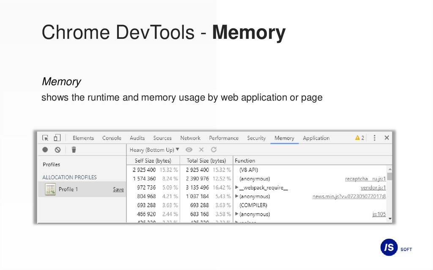Click the trash can collect garbage icon
Screen dimensions: 433x270
pyautogui.click(x=74, y=150)
